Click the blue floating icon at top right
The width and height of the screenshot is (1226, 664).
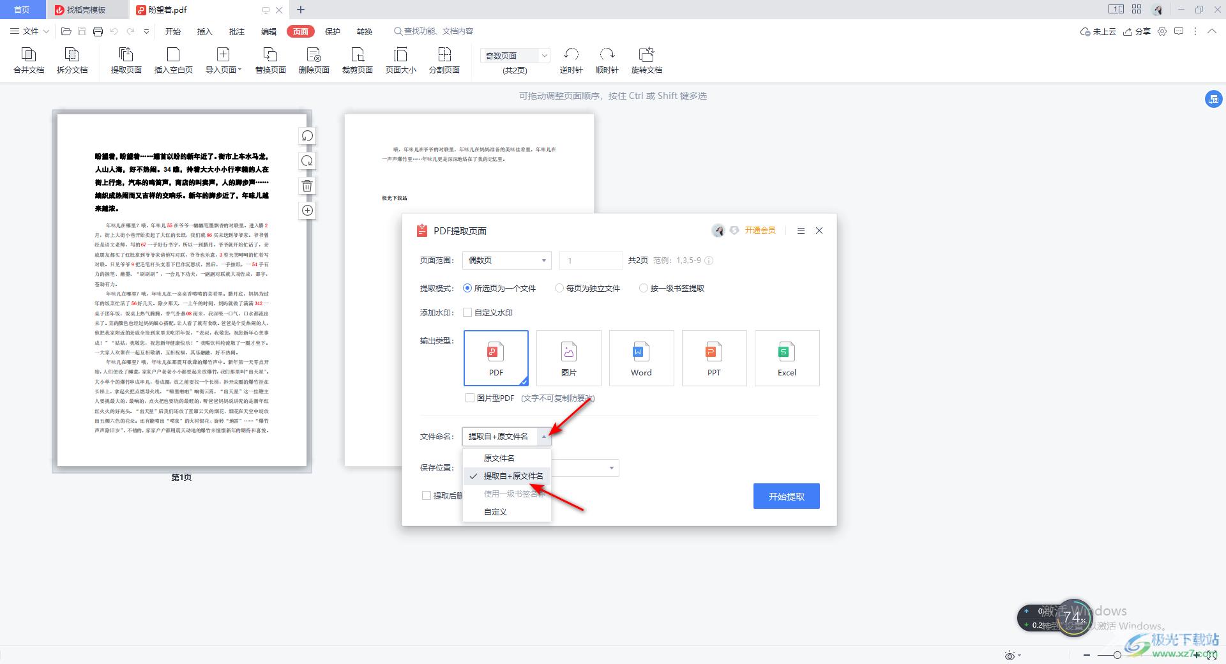click(1213, 99)
